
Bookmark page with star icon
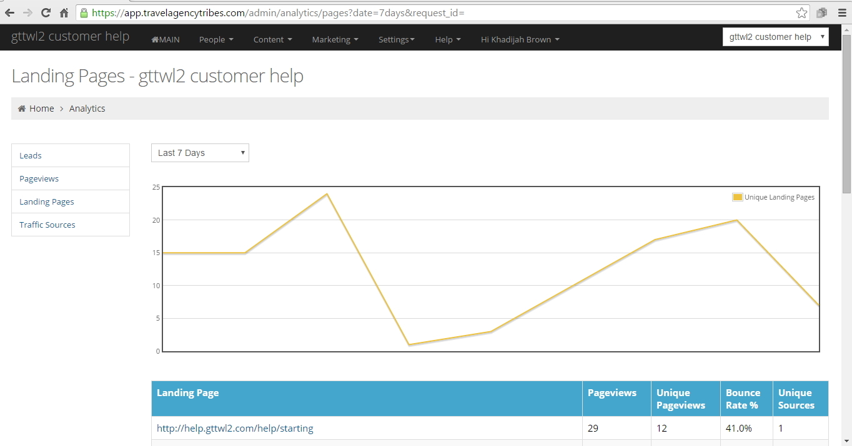801,12
